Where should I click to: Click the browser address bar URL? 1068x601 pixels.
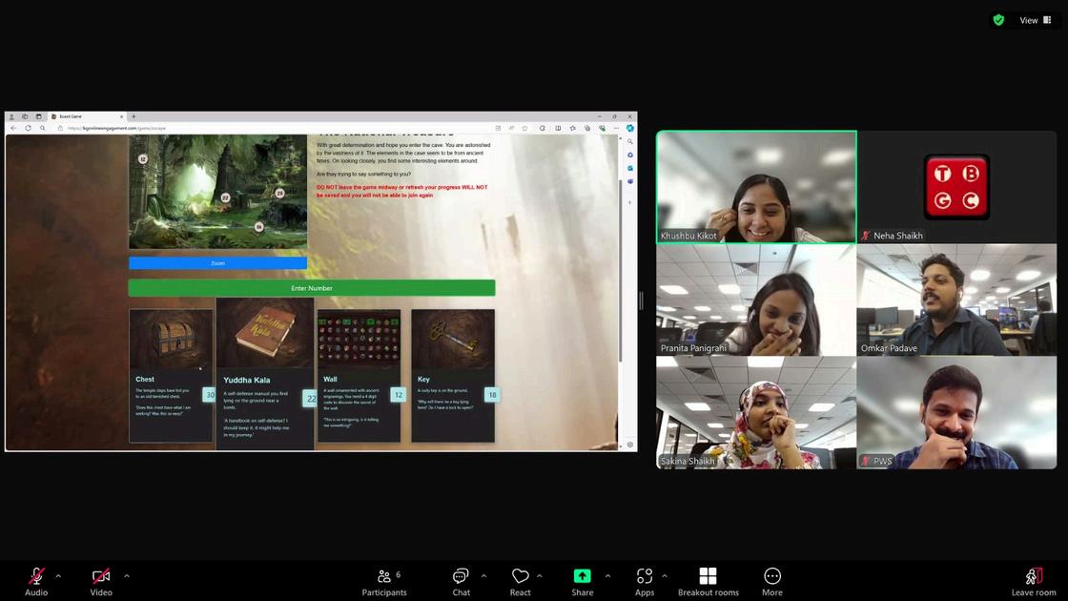(x=116, y=128)
